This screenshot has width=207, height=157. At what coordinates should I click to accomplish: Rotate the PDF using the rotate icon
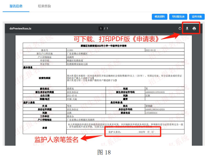click(180, 28)
